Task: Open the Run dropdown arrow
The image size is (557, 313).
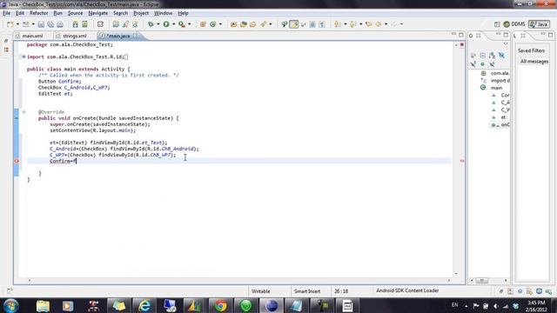Action: [x=173, y=24]
